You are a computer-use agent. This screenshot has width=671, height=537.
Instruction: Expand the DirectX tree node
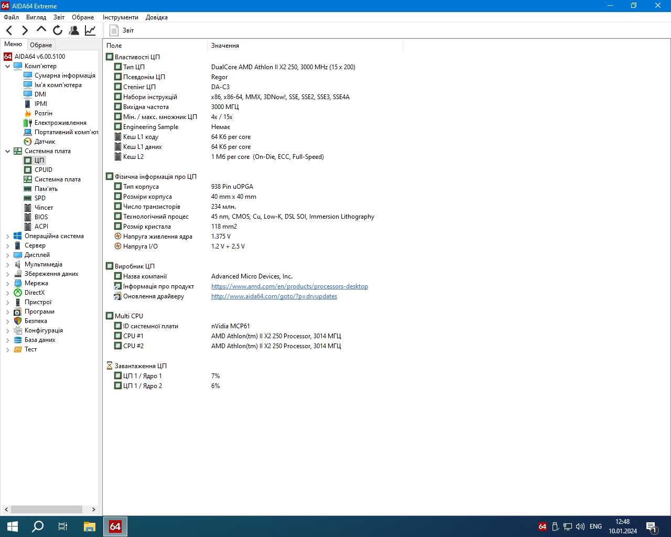[7, 293]
